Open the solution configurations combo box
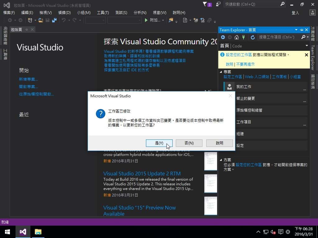This screenshot has width=318, height=238. [x=95, y=20]
